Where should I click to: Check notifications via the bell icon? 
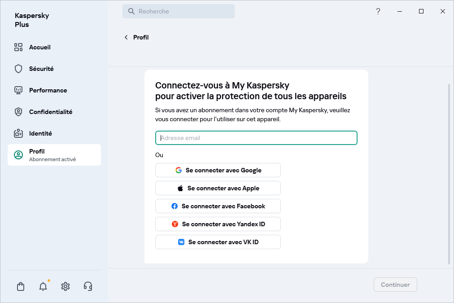tap(43, 286)
